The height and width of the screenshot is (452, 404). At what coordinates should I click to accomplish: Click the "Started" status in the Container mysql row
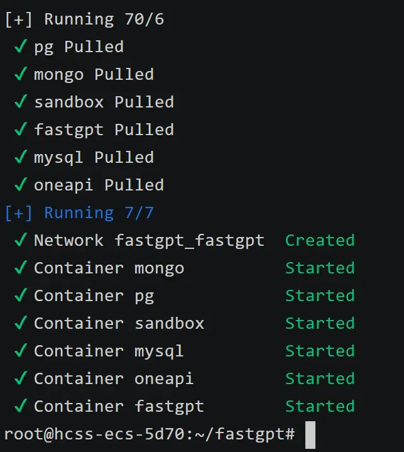[320, 351]
